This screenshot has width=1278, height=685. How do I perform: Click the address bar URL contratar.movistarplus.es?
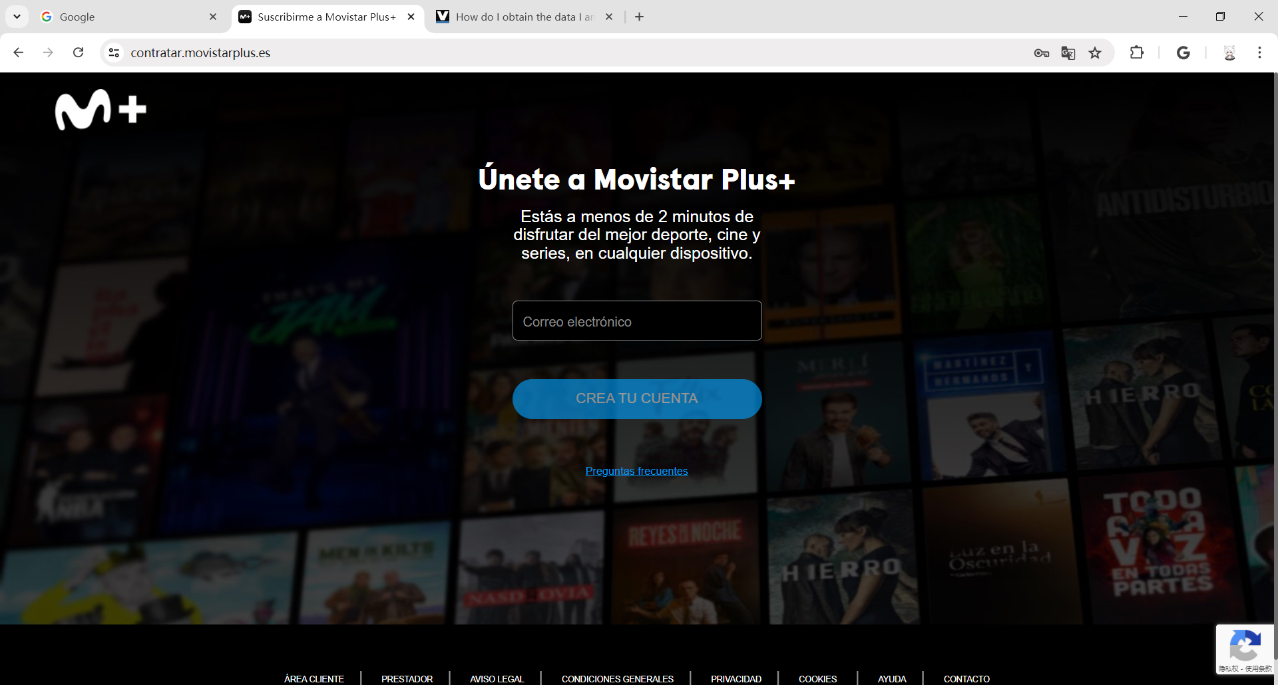point(200,53)
